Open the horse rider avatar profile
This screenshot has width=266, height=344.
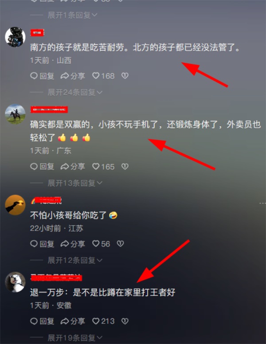click(x=15, y=114)
